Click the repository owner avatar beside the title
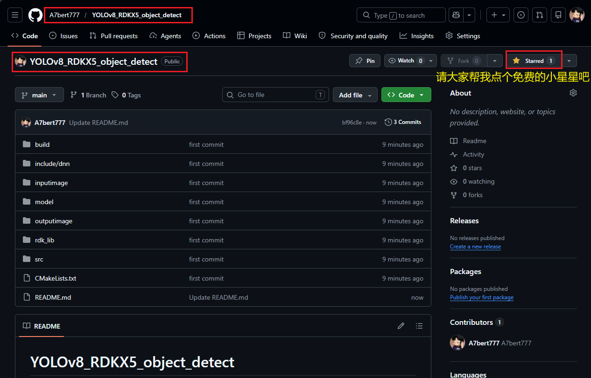Screen dimensions: 591x378 point(21,61)
